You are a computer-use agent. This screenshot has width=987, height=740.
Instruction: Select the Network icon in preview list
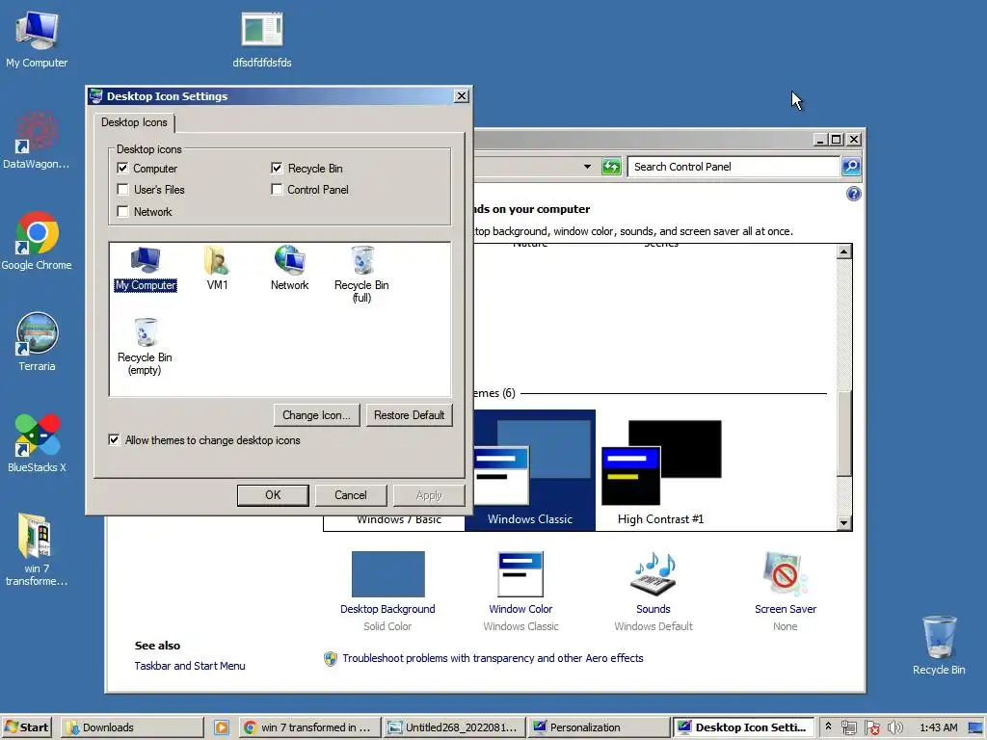289,269
